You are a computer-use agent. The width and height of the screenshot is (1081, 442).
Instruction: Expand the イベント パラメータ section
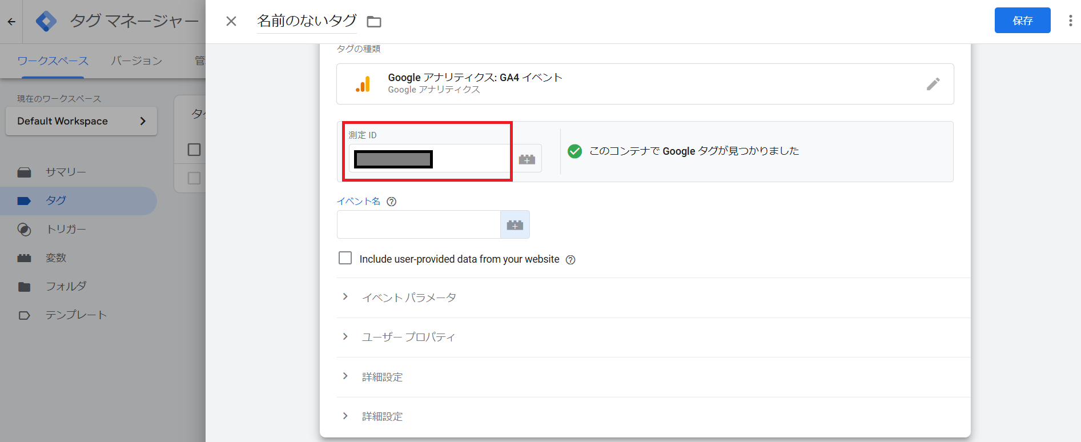pyautogui.click(x=653, y=298)
